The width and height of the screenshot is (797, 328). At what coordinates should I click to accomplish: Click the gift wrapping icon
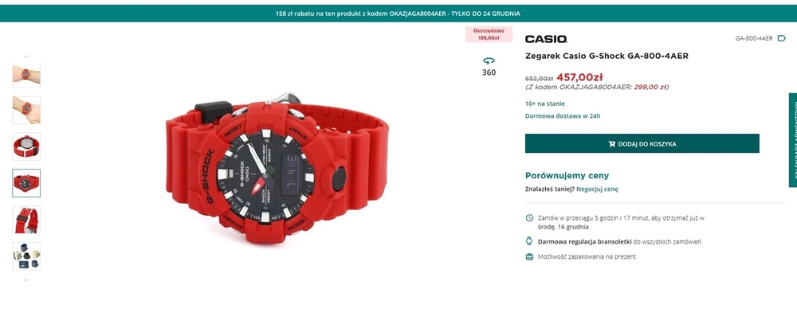pos(529,257)
